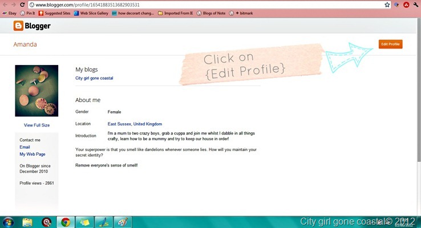Open Sticky Notes from the taskbar
Image resolution: width=421 pixels, height=228 pixels.
coord(85,222)
